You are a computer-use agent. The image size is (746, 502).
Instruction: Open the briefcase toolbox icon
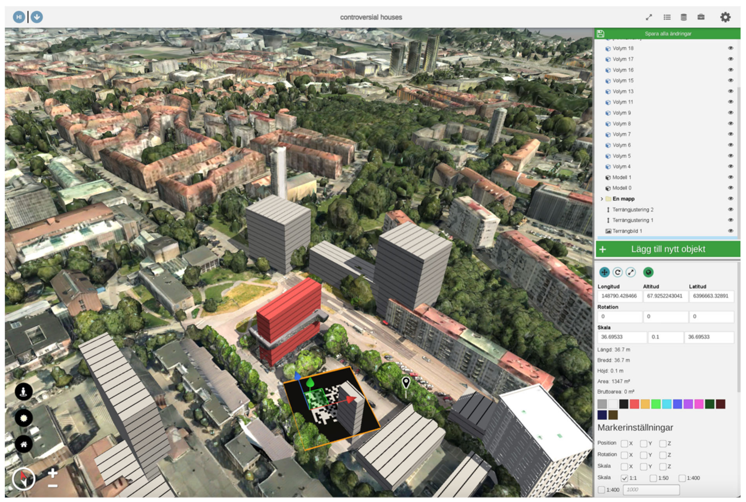[x=701, y=17]
